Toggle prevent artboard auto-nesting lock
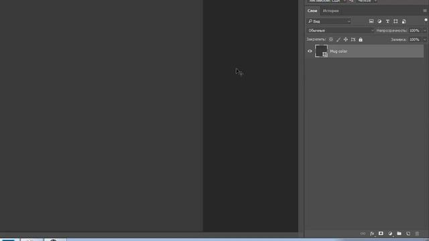 [x=353, y=39]
